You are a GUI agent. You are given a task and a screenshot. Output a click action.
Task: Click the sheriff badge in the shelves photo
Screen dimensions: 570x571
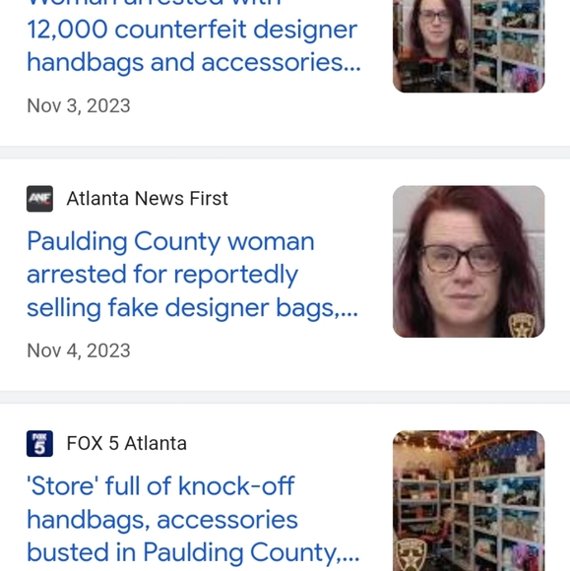tap(412, 554)
